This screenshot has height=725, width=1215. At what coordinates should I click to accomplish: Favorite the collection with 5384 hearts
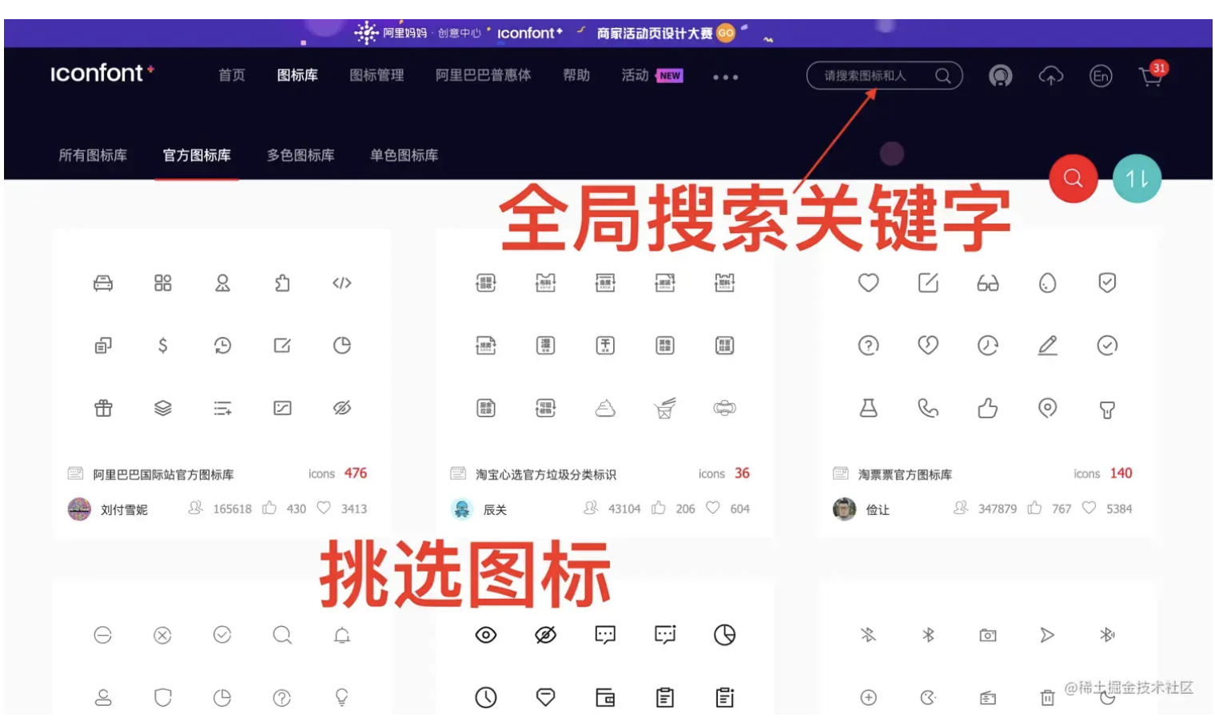tap(1089, 508)
